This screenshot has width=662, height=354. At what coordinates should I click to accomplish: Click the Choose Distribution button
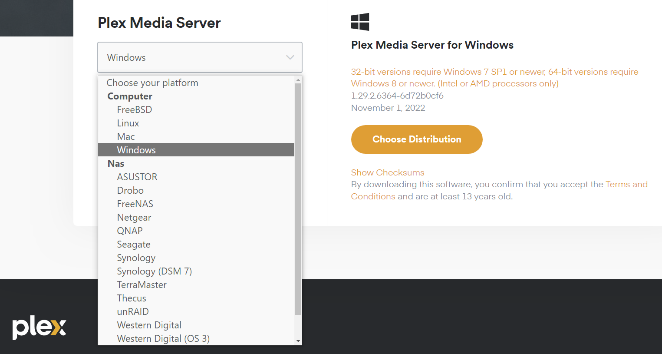click(x=417, y=139)
